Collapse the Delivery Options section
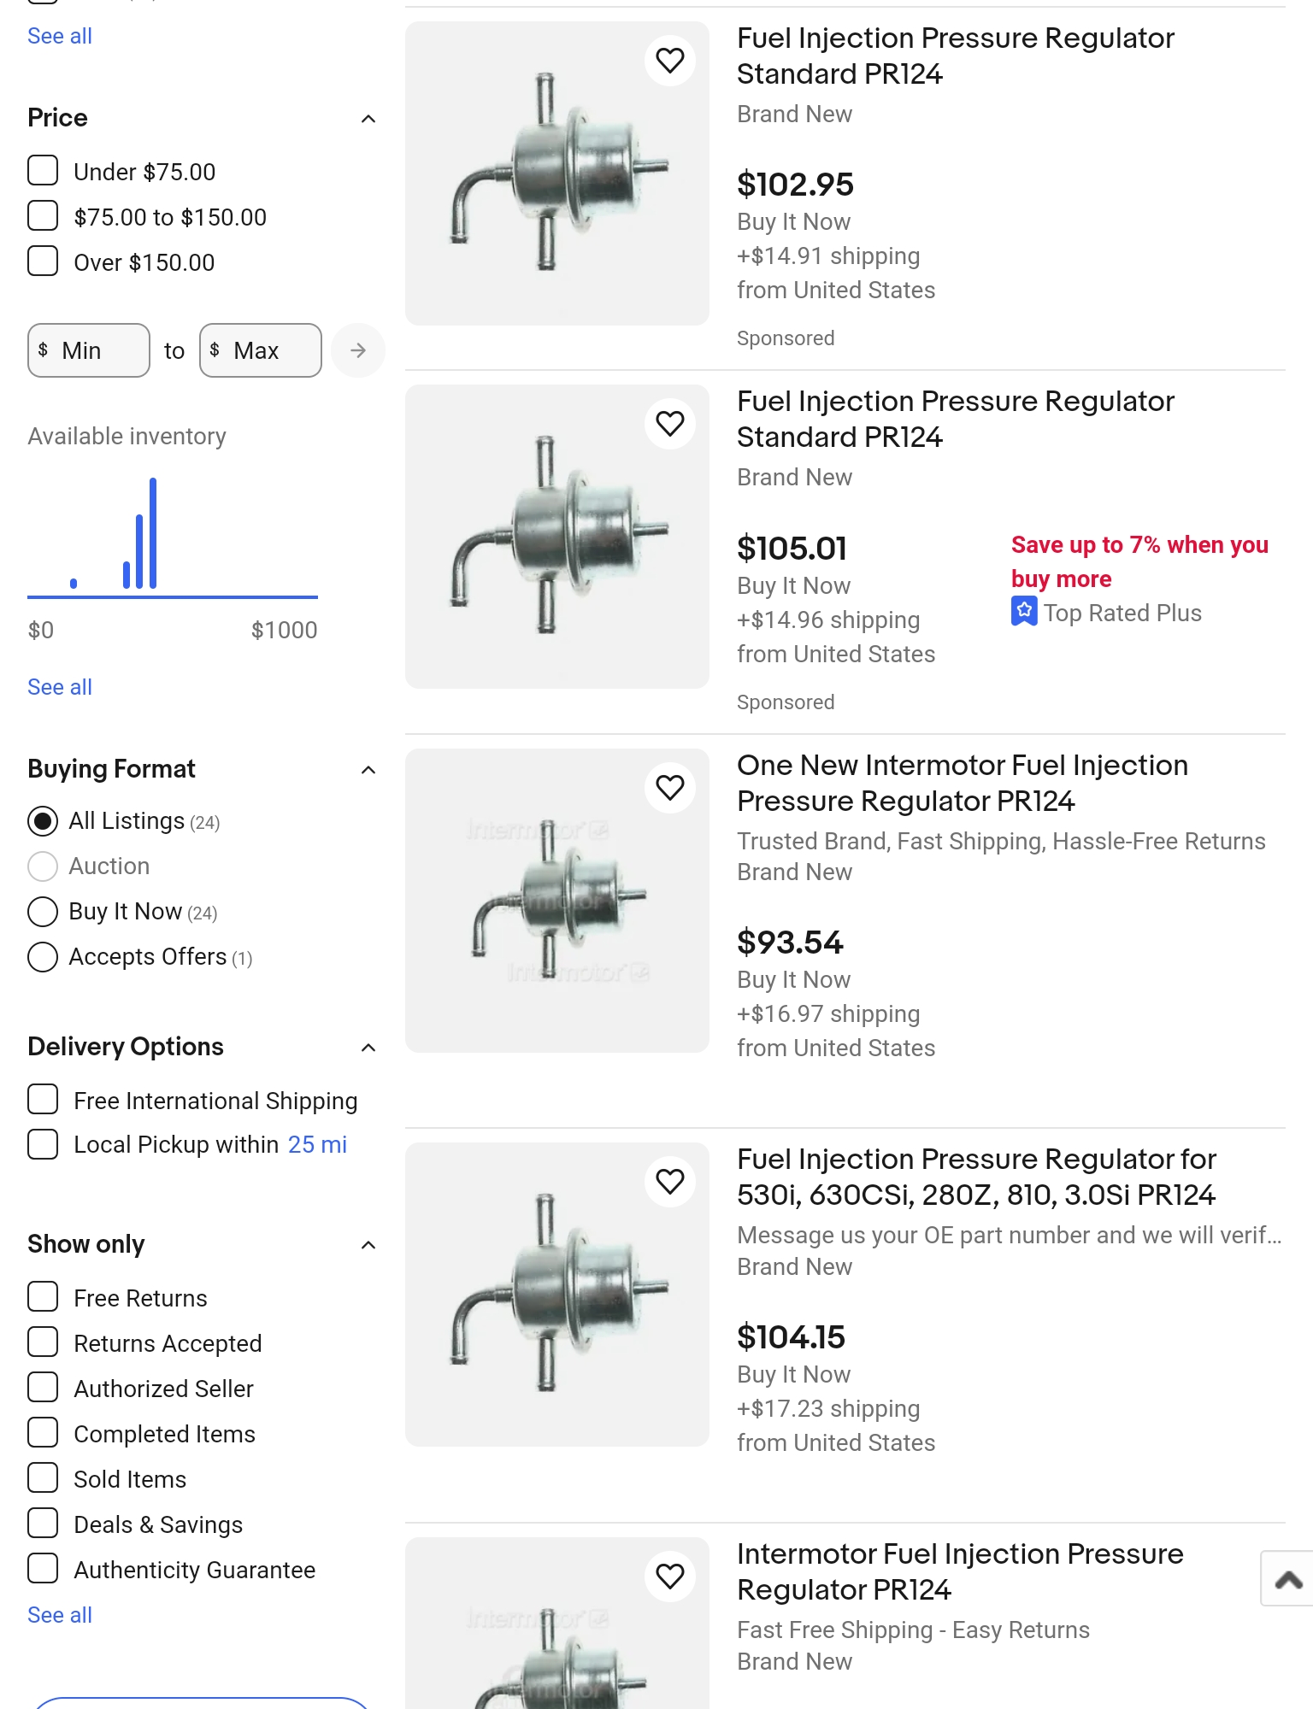Viewport: 1313px width, 1709px height. 368,1048
